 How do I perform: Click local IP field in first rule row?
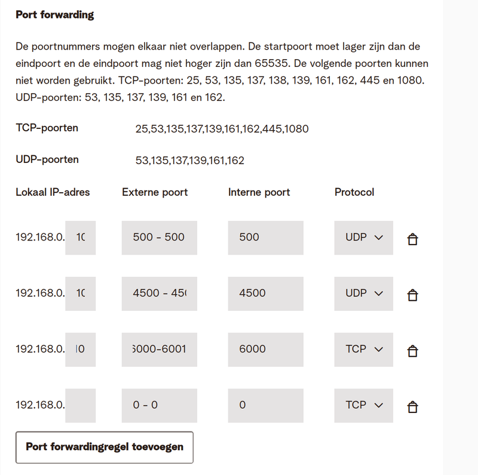tap(81, 237)
